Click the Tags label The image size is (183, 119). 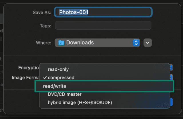coord(45,26)
